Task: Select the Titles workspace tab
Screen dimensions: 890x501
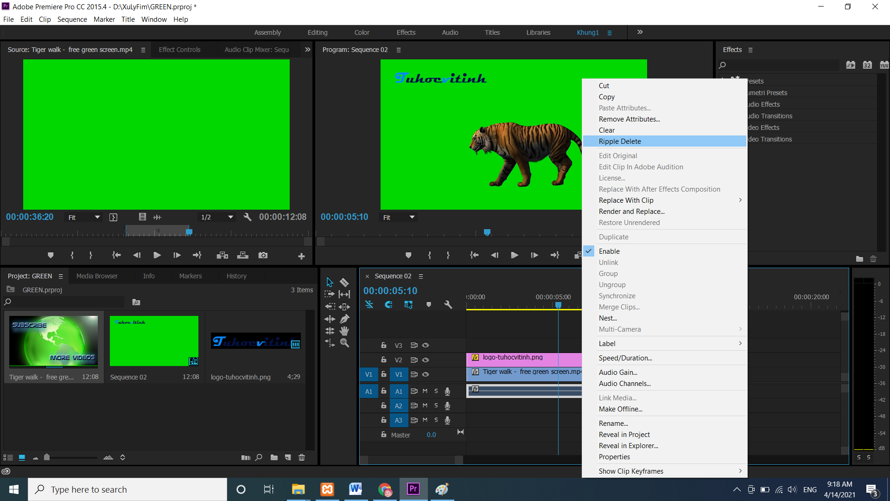Action: 492,32
